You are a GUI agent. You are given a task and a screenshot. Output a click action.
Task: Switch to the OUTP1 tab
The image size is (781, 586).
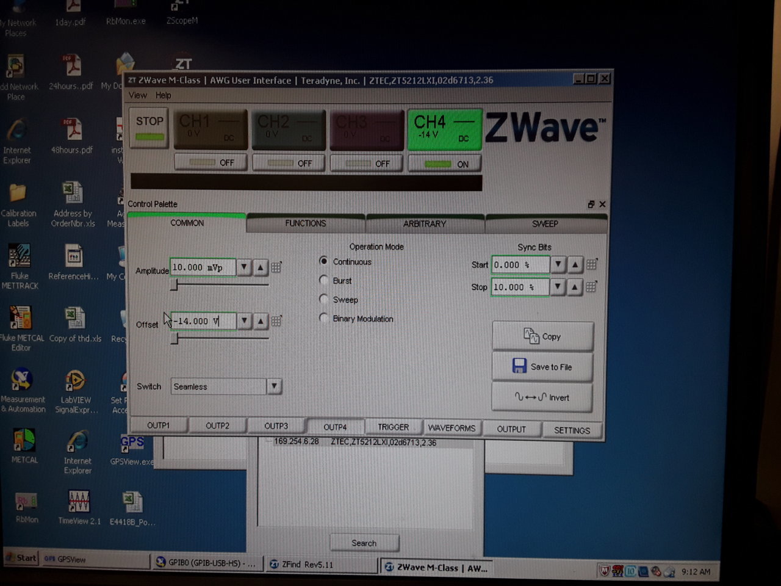click(158, 425)
